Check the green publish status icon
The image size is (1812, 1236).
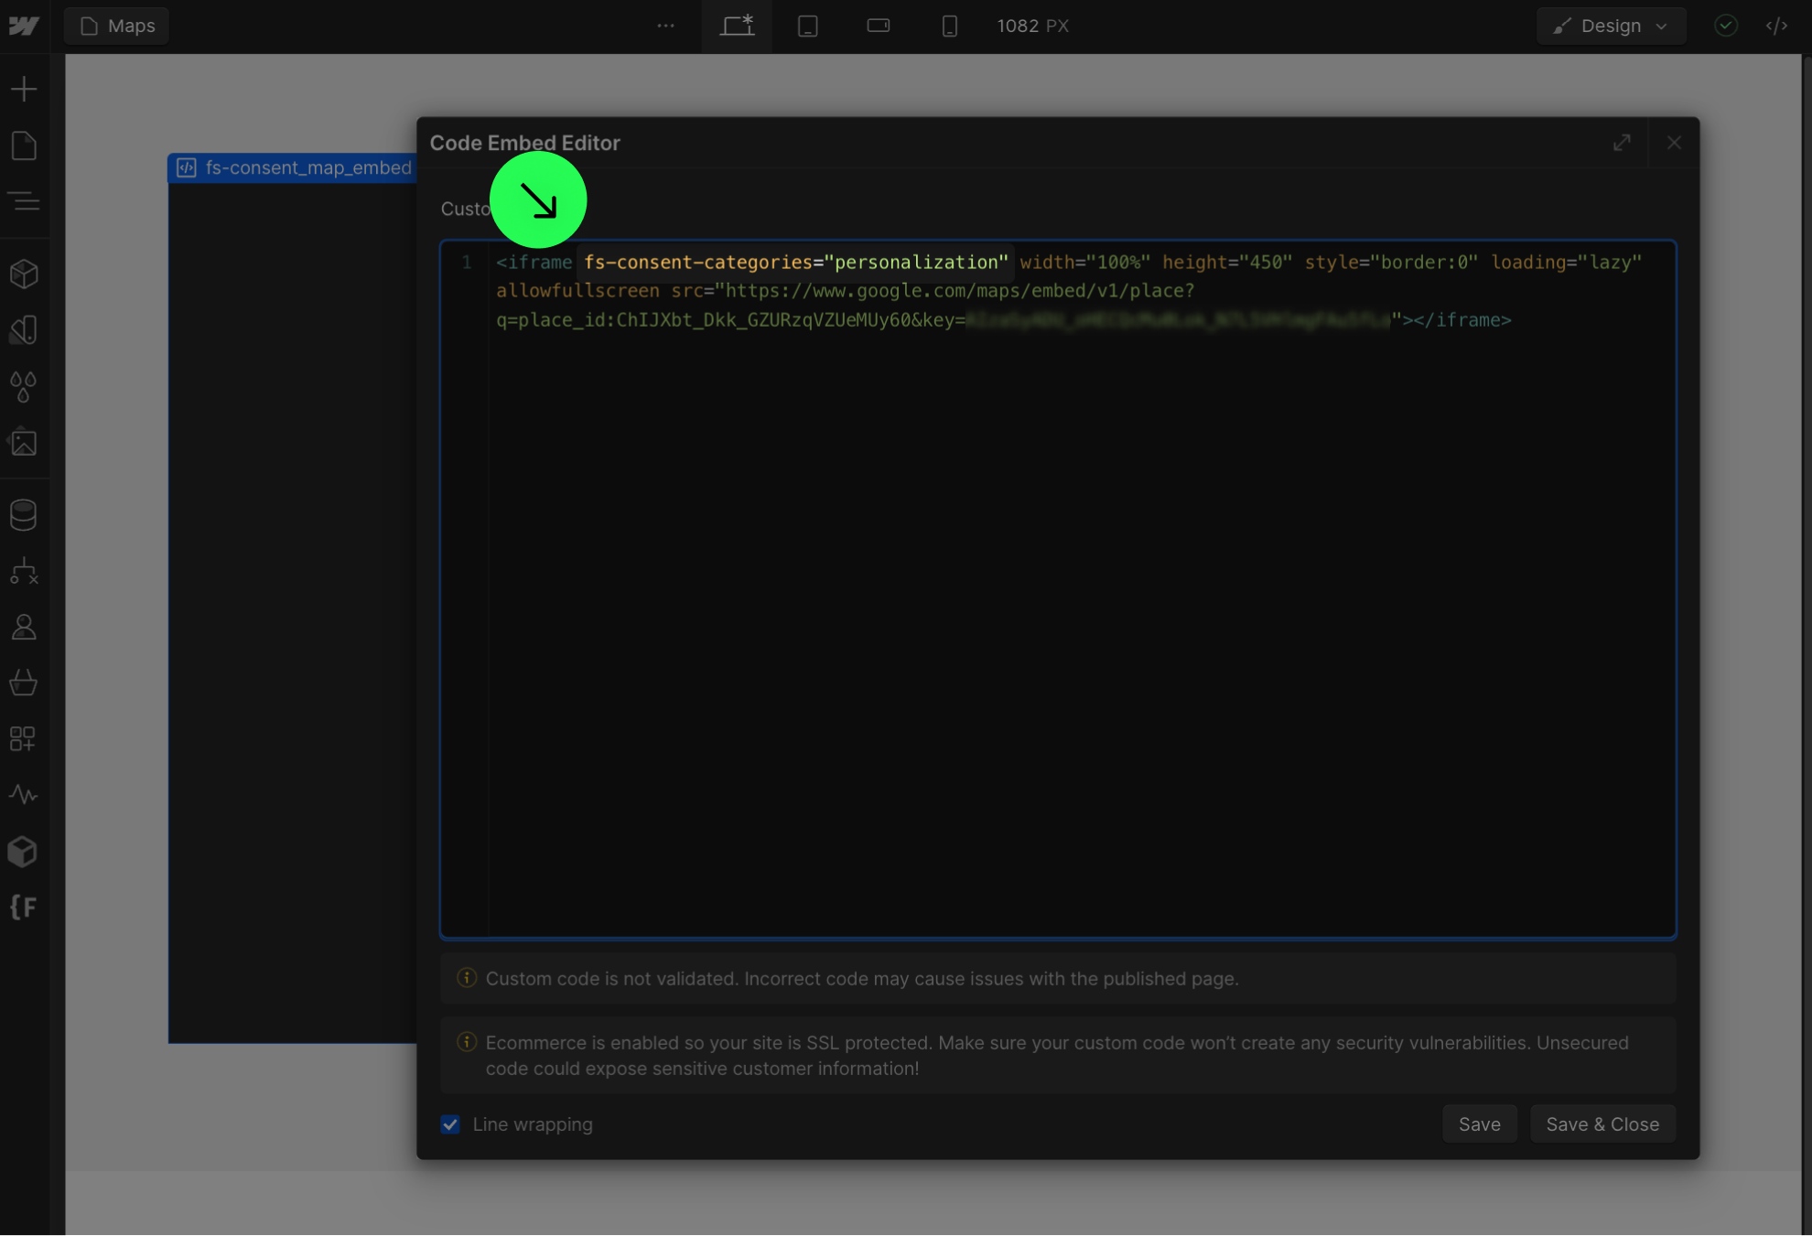pyautogui.click(x=1726, y=26)
